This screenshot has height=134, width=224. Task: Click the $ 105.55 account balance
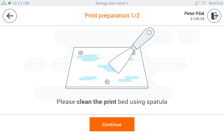[x=197, y=19]
